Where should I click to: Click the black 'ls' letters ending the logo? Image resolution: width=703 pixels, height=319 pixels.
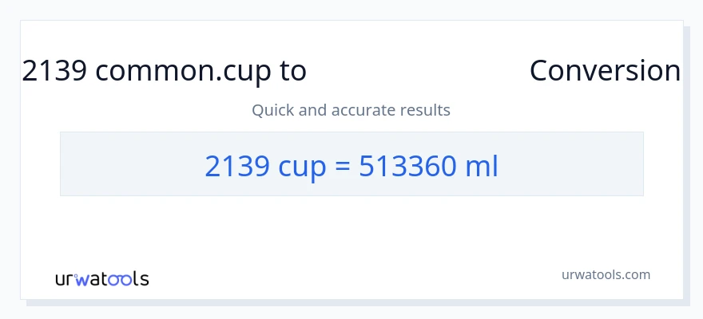click(x=141, y=279)
